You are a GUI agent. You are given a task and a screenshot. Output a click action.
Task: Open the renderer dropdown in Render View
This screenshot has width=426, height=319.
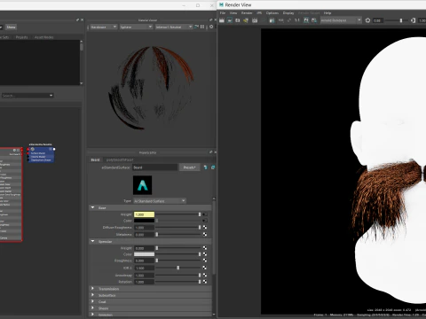pyautogui.click(x=341, y=20)
